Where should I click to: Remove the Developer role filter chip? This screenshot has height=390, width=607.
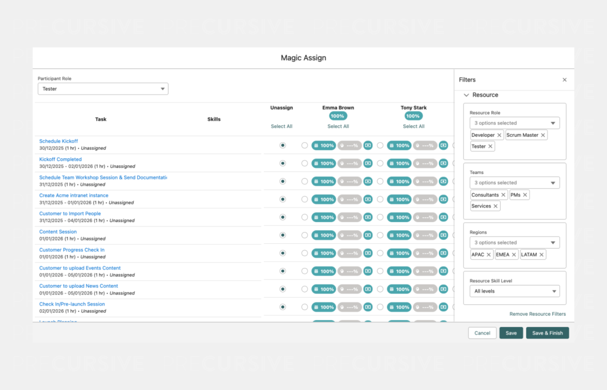(499, 135)
